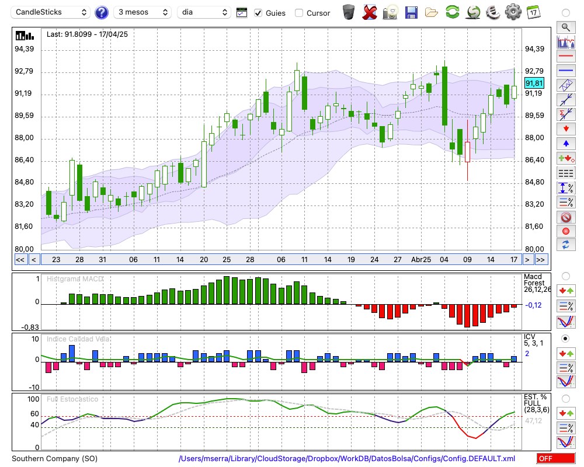Image resolution: width=584 pixels, height=467 pixels.
Task: Select the blue zigzag channel drawing tool
Action: pos(566,85)
